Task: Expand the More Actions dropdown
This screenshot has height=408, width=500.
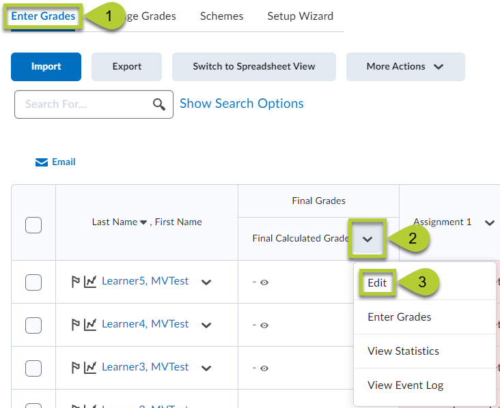Action: click(405, 67)
